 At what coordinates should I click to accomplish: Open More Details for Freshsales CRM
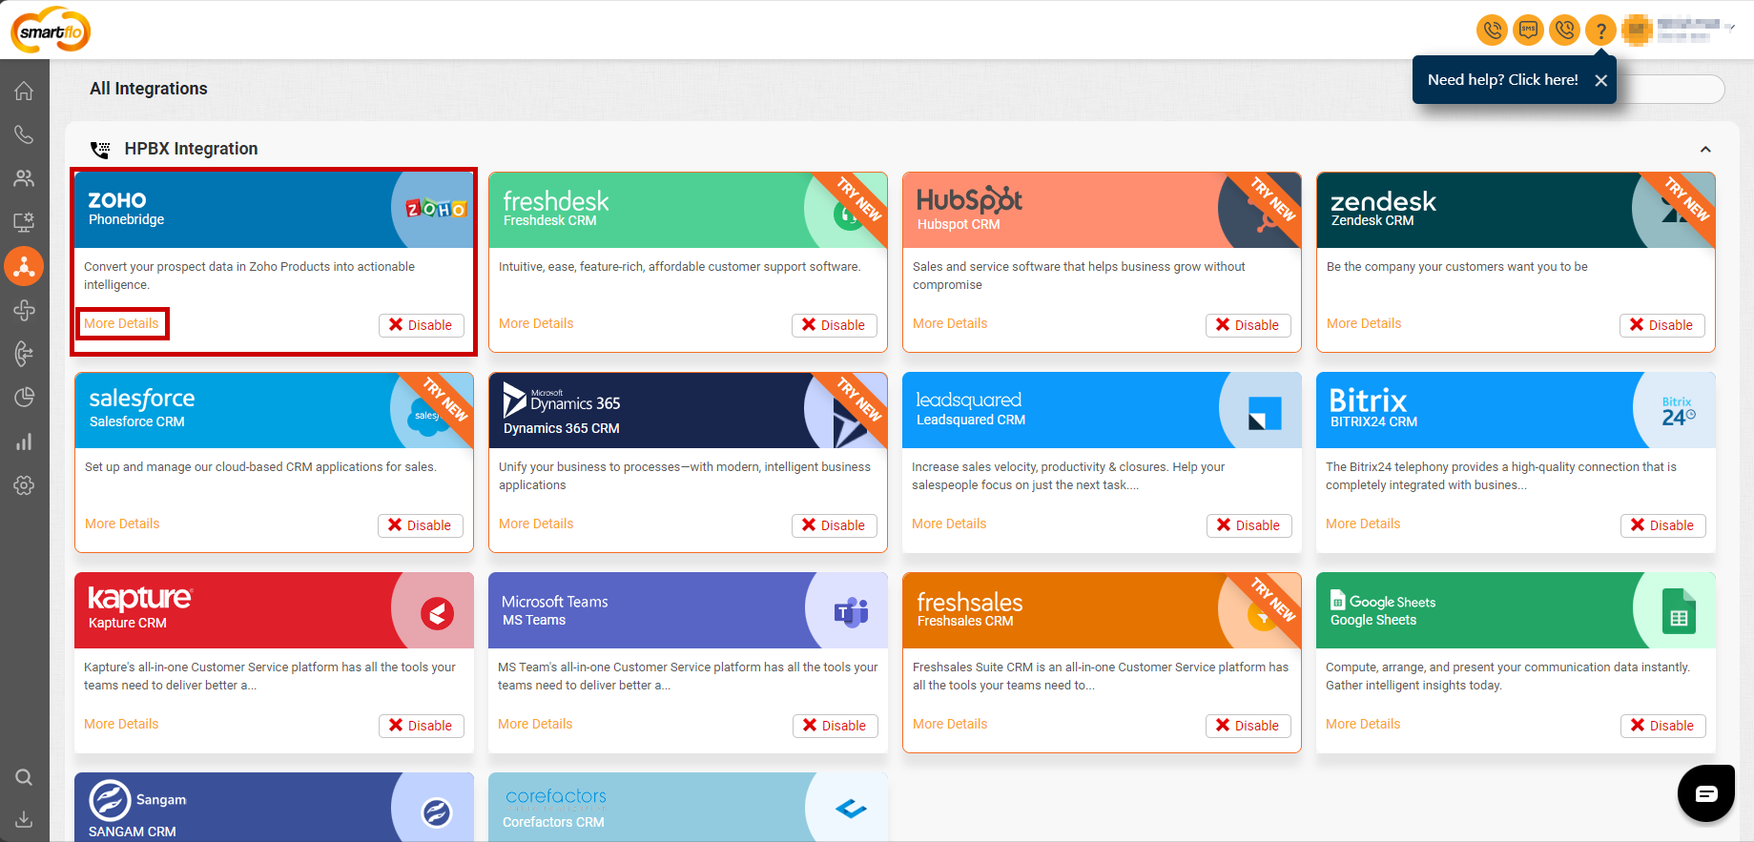pos(950,724)
